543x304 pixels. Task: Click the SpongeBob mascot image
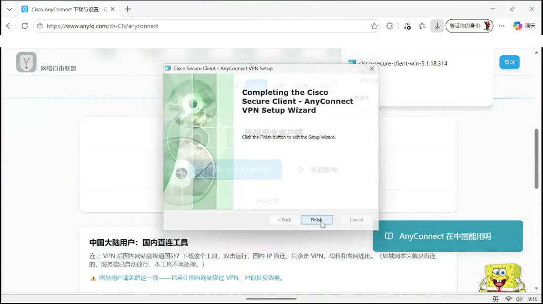[502, 278]
